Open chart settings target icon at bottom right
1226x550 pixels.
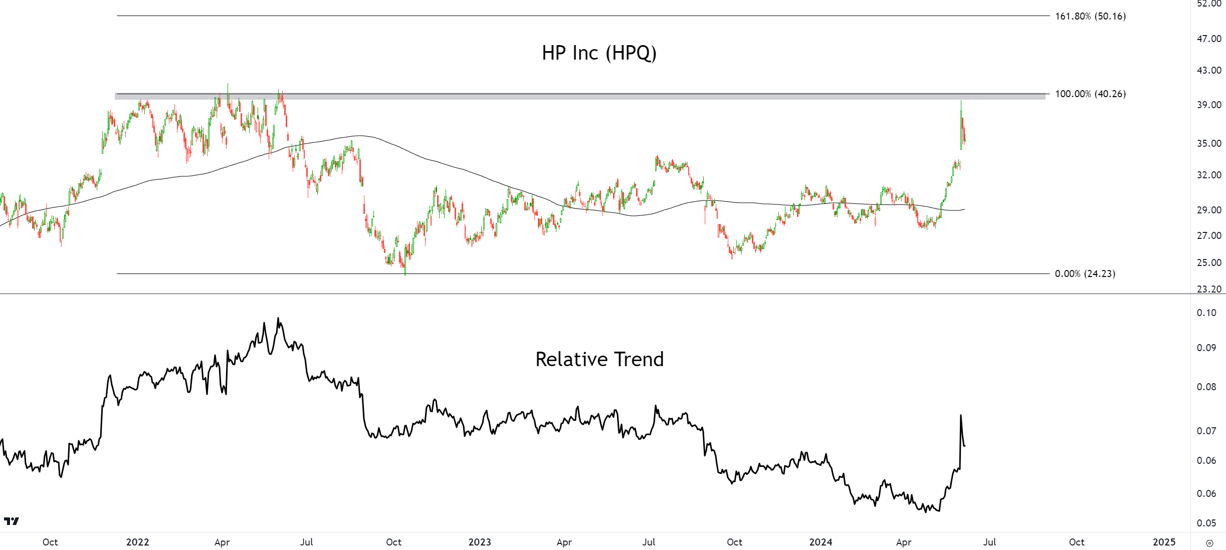[x=1209, y=543]
